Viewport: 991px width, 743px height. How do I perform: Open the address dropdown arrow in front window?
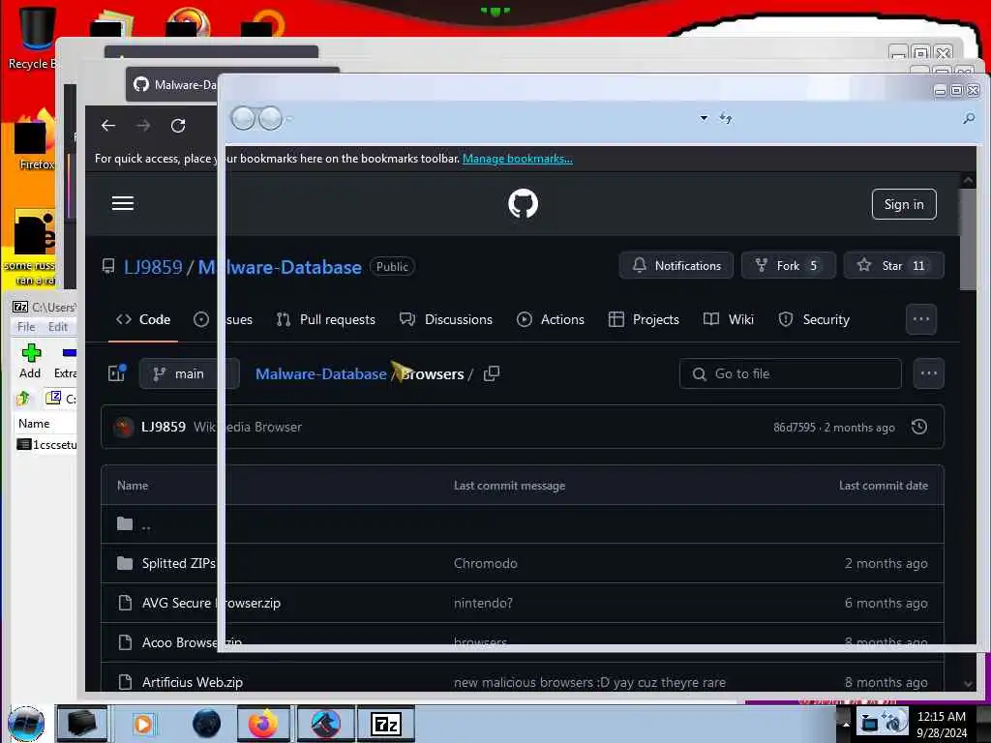pos(704,118)
